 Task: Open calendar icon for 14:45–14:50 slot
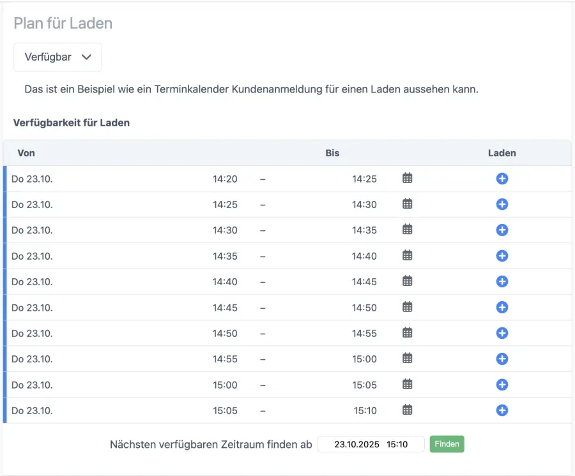[x=408, y=307]
